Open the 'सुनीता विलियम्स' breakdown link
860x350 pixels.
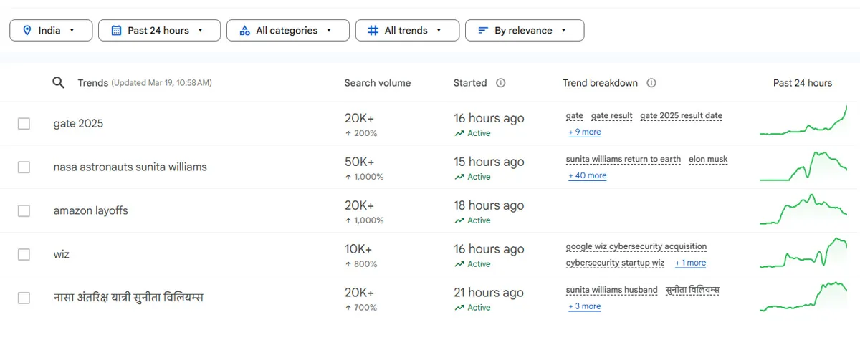pos(692,291)
